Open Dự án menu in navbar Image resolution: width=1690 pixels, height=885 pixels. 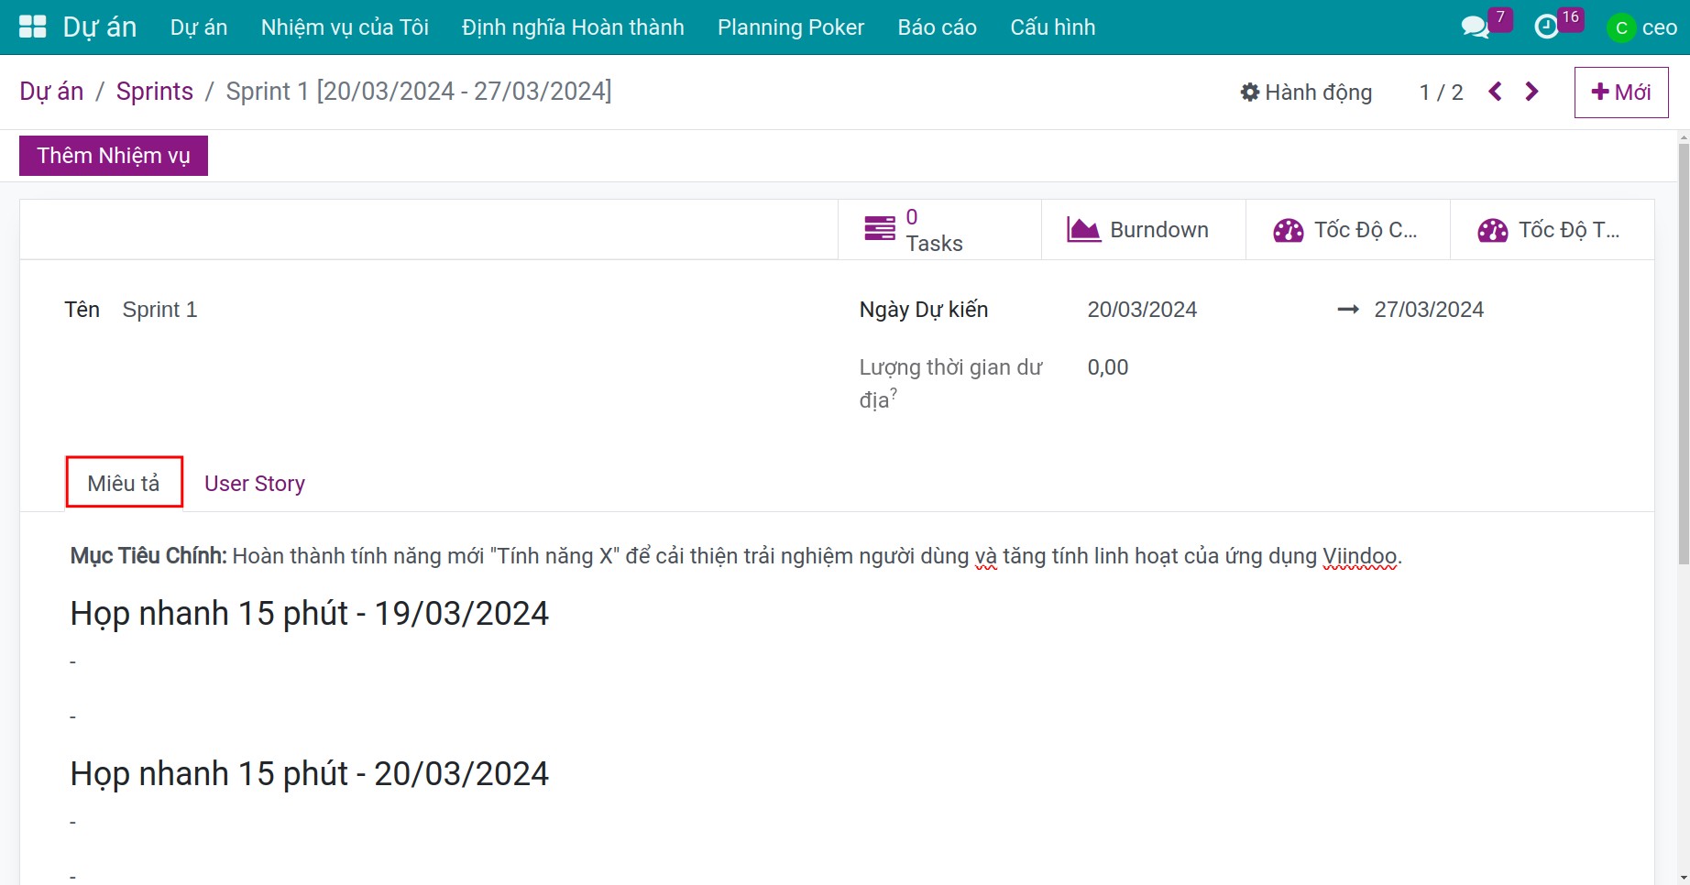[199, 27]
